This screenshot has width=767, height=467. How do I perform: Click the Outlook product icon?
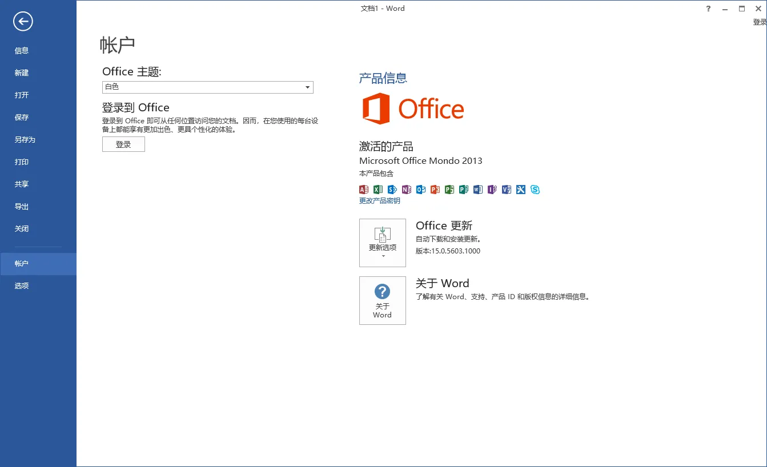(421, 190)
